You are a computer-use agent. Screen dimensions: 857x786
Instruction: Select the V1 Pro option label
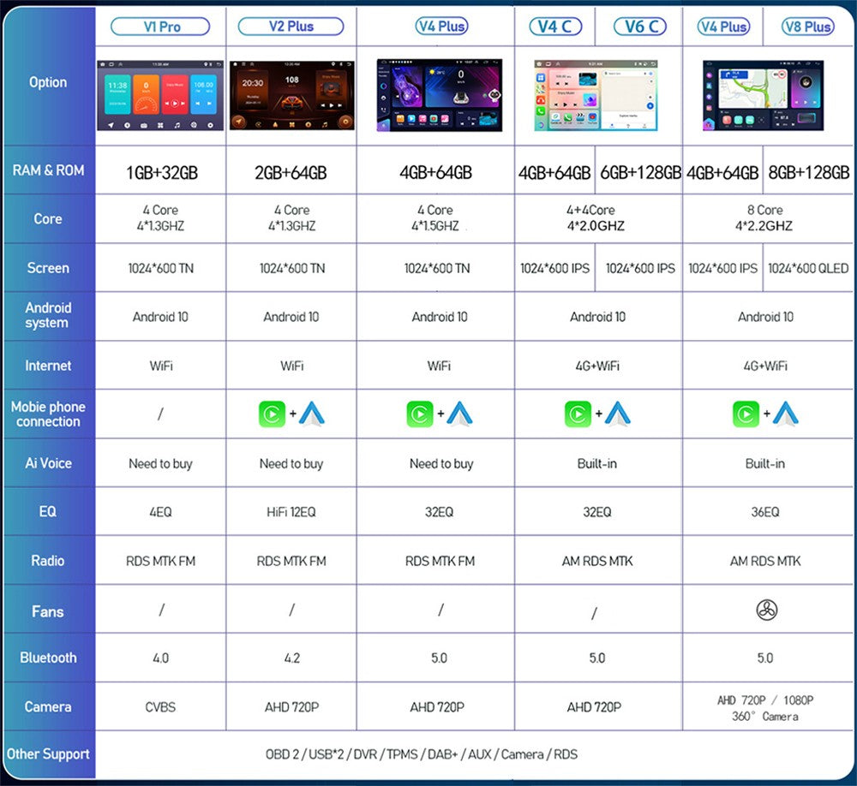point(160,27)
